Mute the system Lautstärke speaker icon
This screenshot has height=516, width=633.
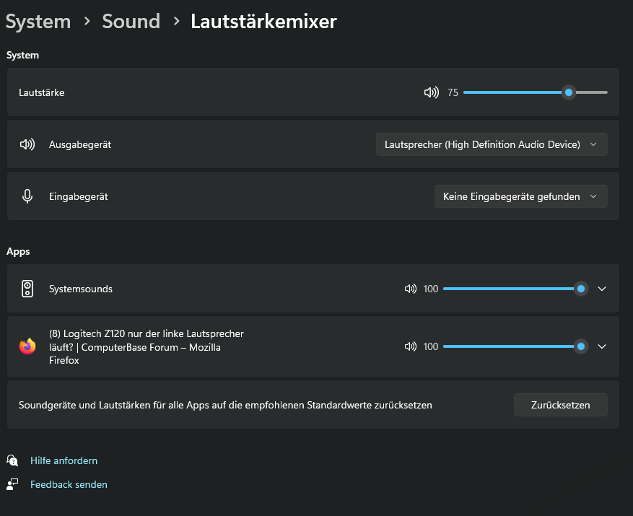click(x=431, y=92)
